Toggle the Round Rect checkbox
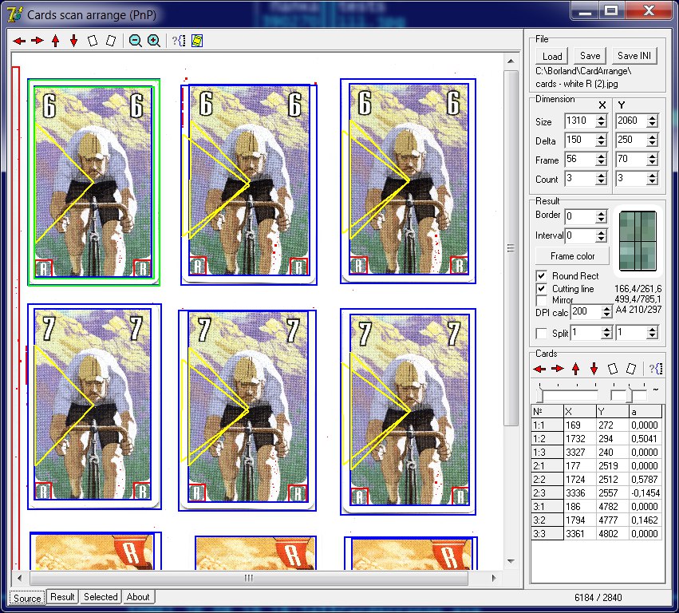The image size is (679, 613). 541,276
